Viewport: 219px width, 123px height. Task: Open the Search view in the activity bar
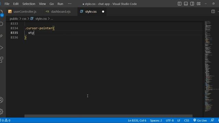[x=1, y=24]
